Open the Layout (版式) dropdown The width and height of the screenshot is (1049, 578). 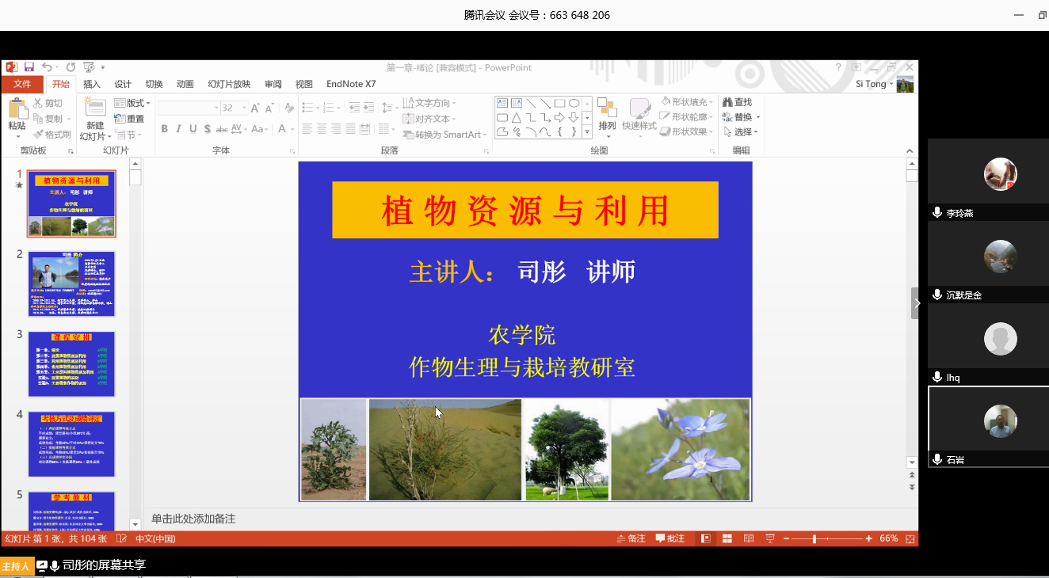tap(132, 103)
